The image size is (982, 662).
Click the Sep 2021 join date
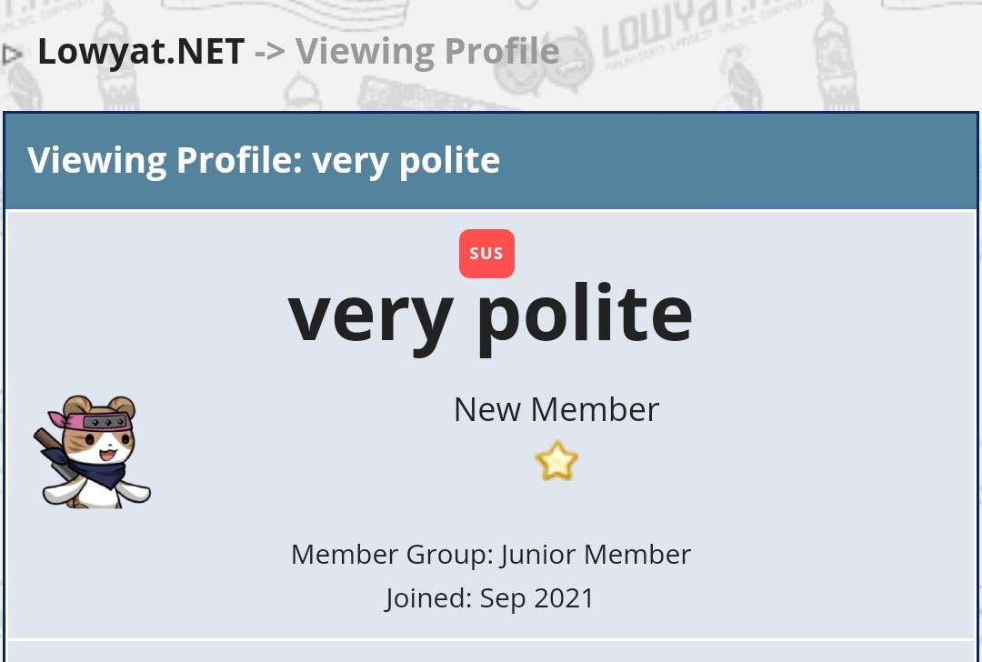(536, 597)
